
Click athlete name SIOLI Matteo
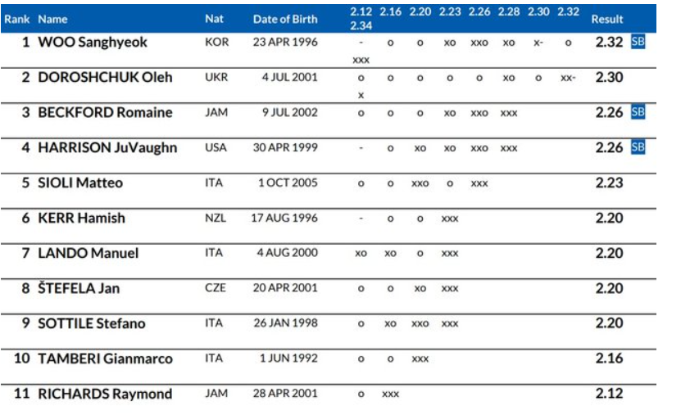pos(80,183)
